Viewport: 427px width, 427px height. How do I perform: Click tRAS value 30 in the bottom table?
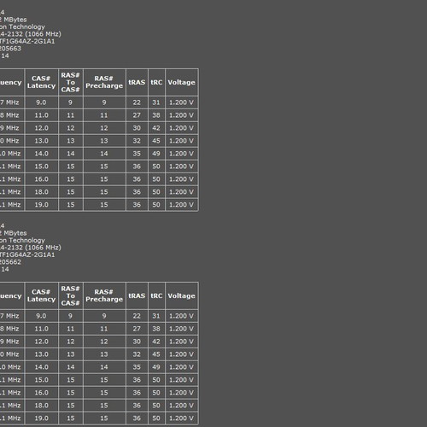(137, 342)
